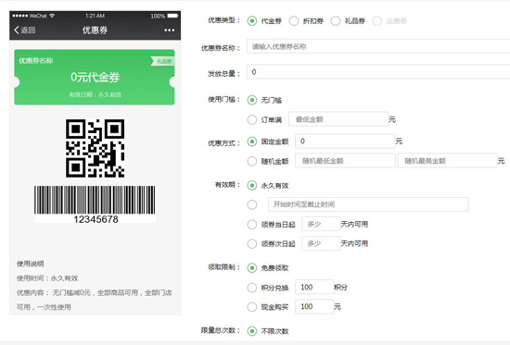This screenshot has height=345, width=510.
Task: Click the 随机最低金额 field
Action: tap(345, 161)
